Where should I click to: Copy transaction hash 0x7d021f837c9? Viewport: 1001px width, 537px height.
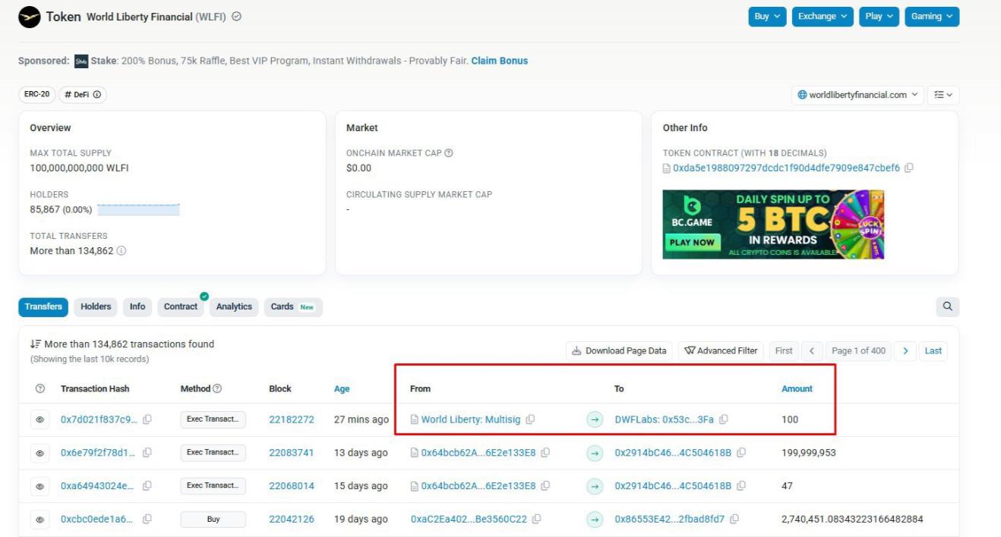(147, 419)
